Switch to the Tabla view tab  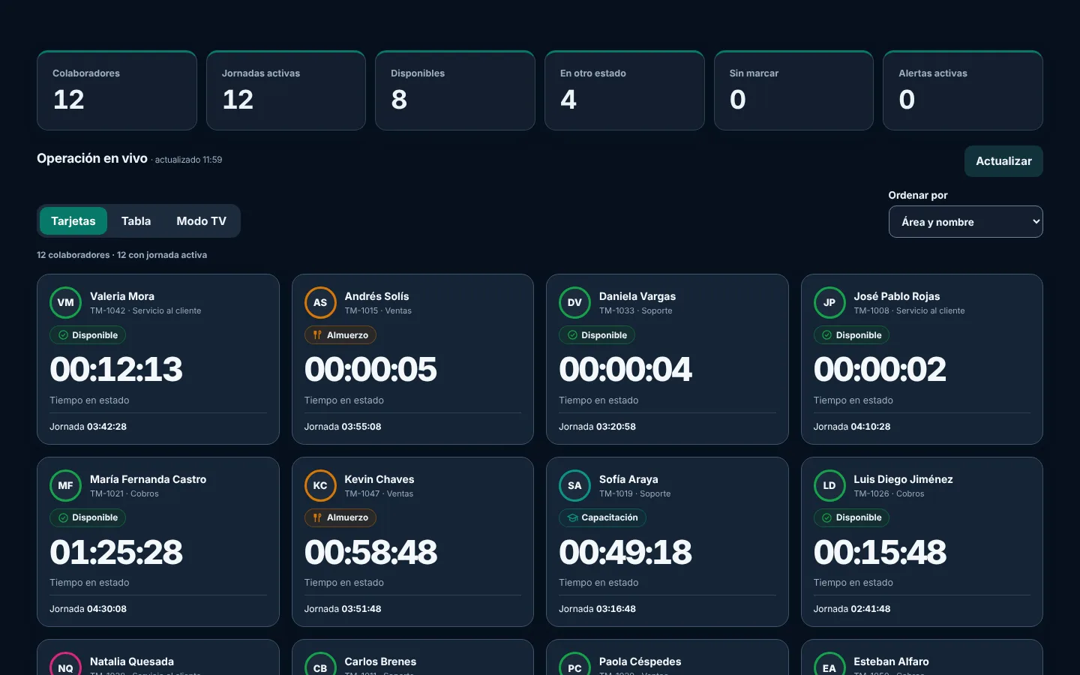click(136, 221)
